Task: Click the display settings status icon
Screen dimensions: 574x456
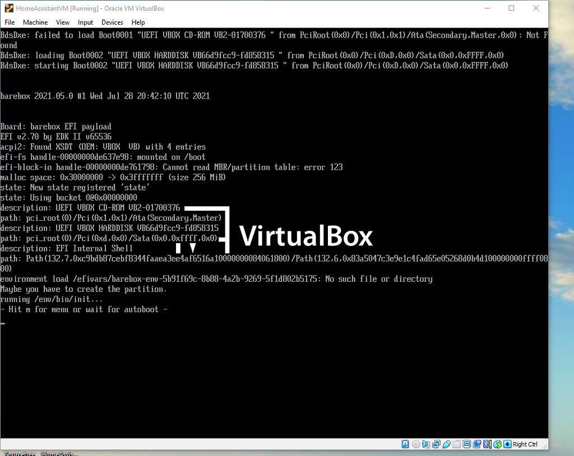Action: click(467, 444)
